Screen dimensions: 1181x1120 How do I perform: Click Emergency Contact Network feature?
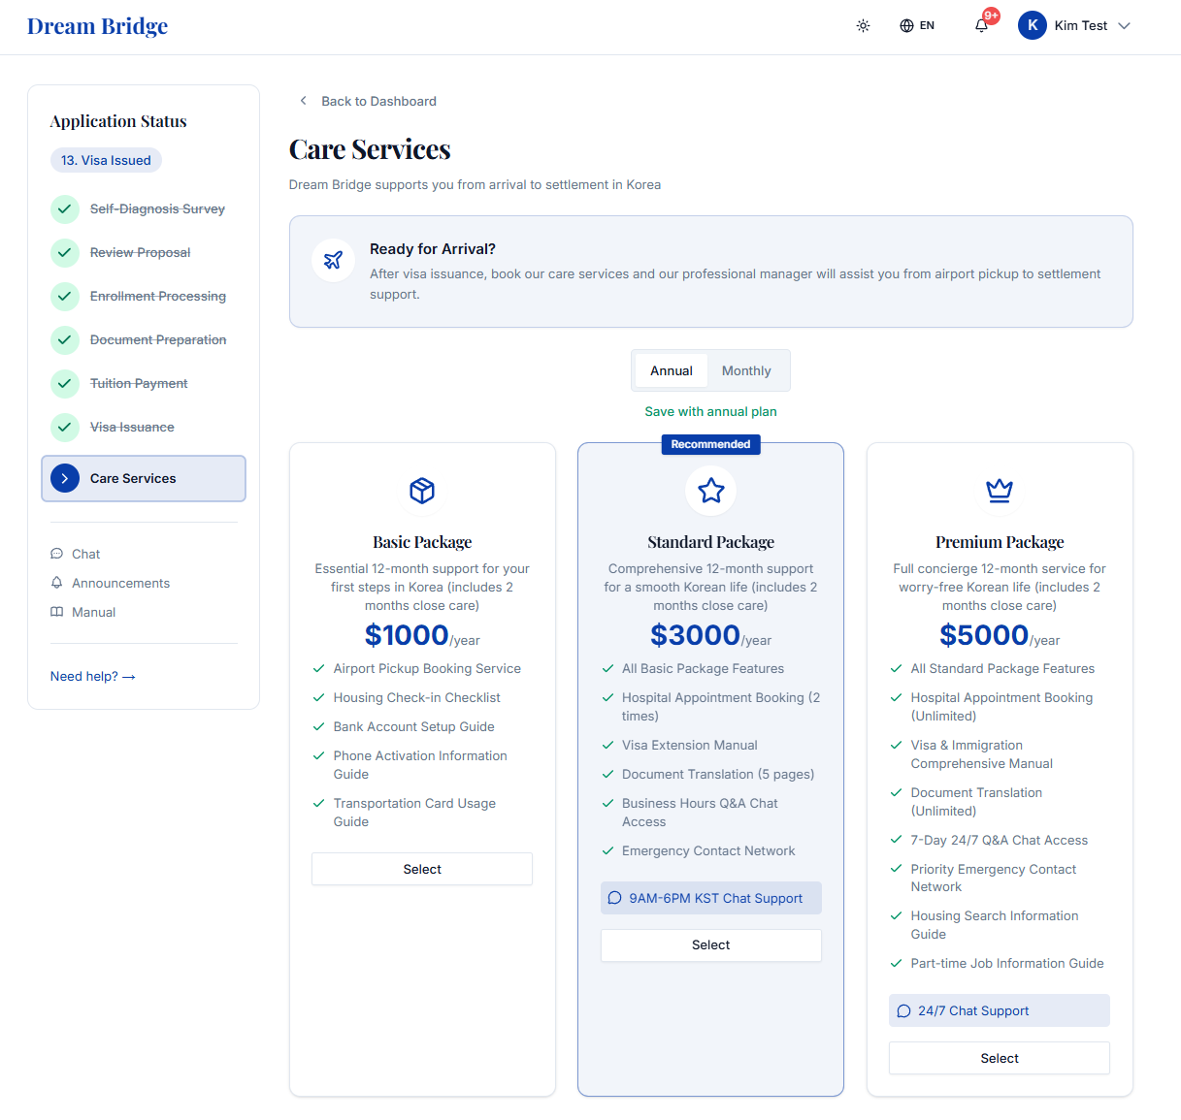(x=708, y=850)
